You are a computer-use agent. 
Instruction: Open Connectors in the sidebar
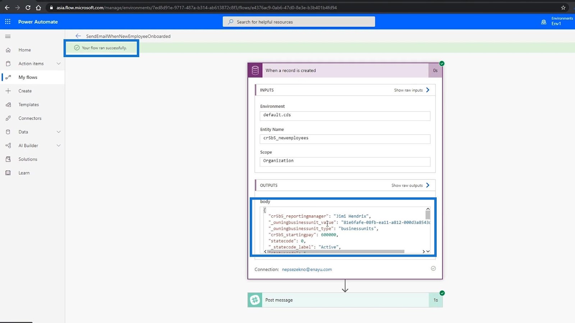(30, 118)
